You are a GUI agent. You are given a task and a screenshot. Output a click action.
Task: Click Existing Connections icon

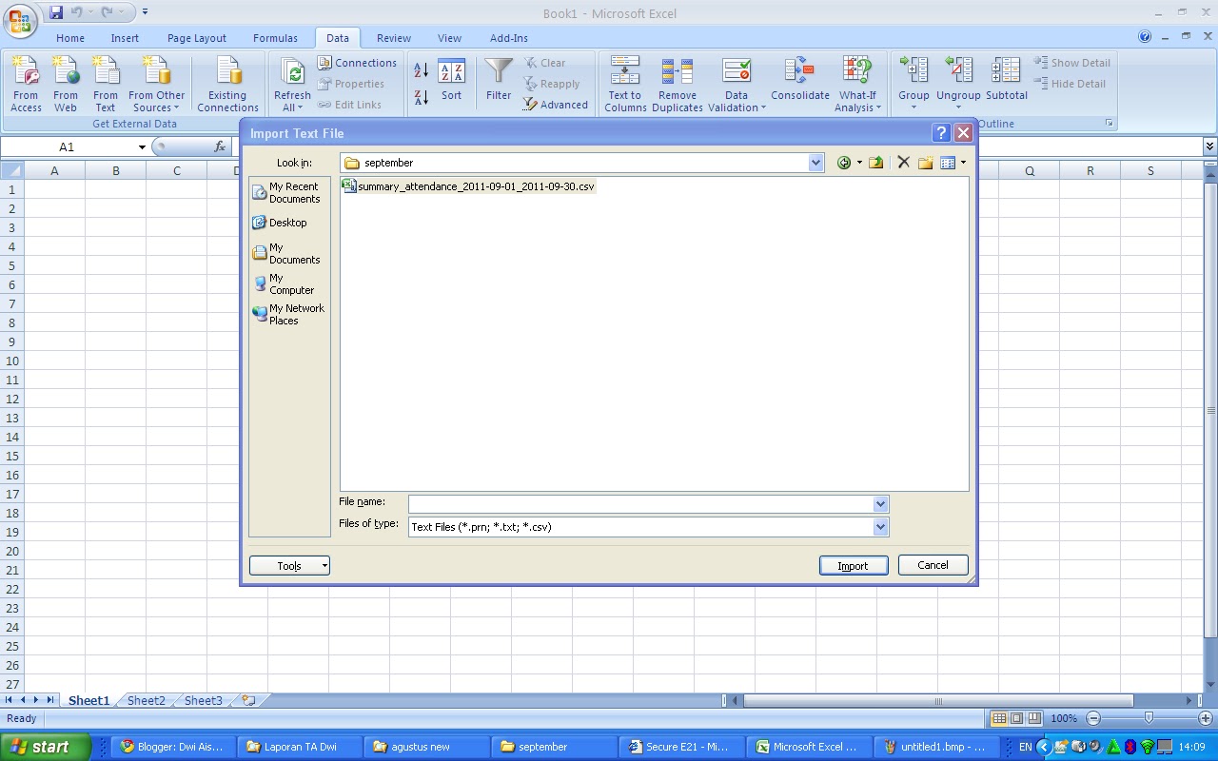tap(227, 84)
